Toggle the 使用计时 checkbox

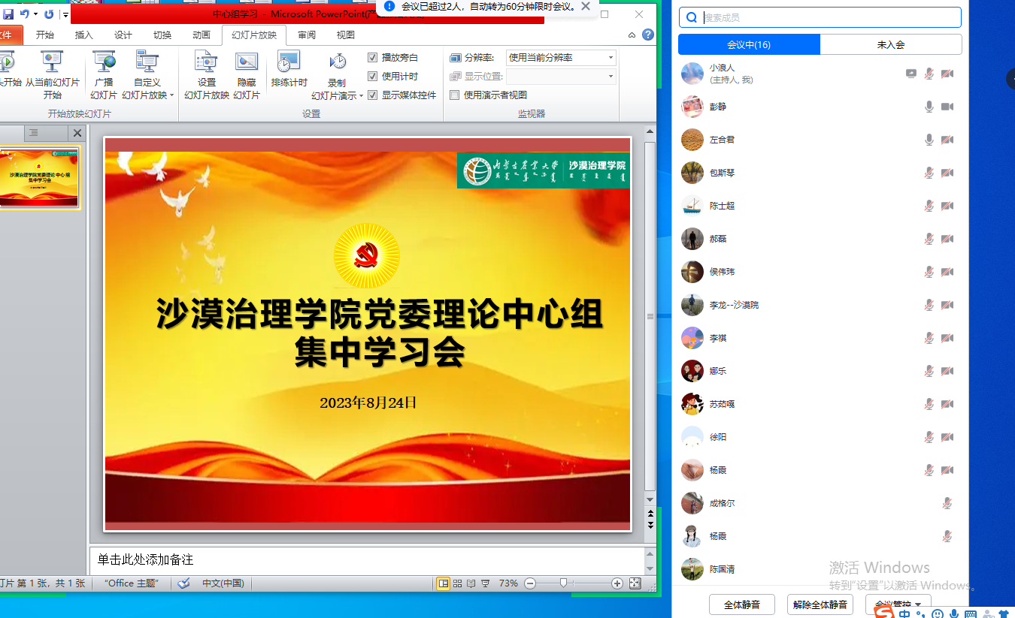pyautogui.click(x=372, y=76)
